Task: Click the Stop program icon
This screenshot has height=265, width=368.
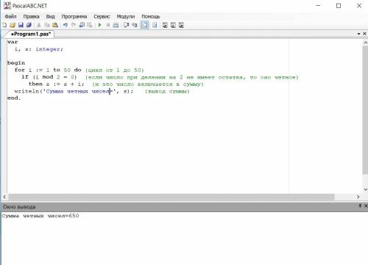Action: tap(108, 25)
